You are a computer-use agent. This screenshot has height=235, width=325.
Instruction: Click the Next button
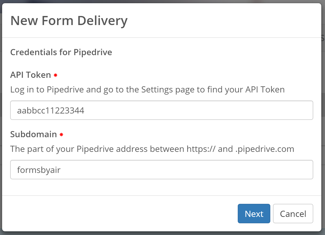point(254,214)
